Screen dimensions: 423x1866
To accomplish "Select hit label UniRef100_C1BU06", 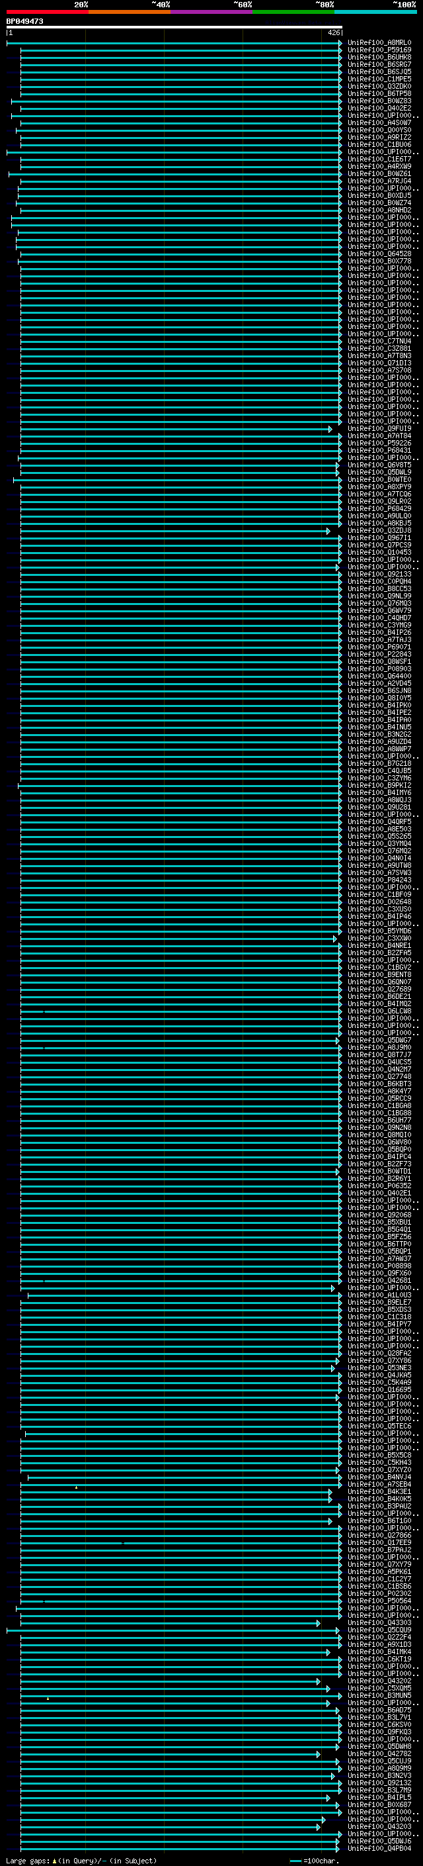I will (379, 144).
